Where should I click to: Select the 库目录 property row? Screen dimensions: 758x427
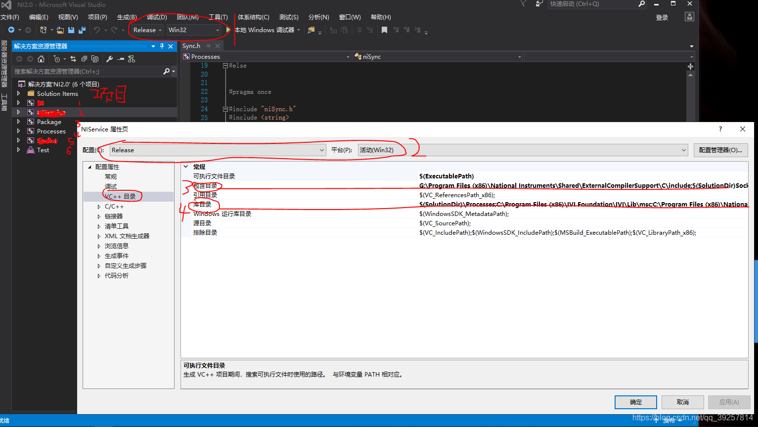464,205
